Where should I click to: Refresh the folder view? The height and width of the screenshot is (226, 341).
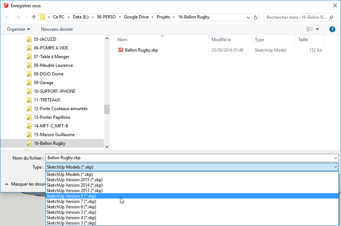(256, 17)
